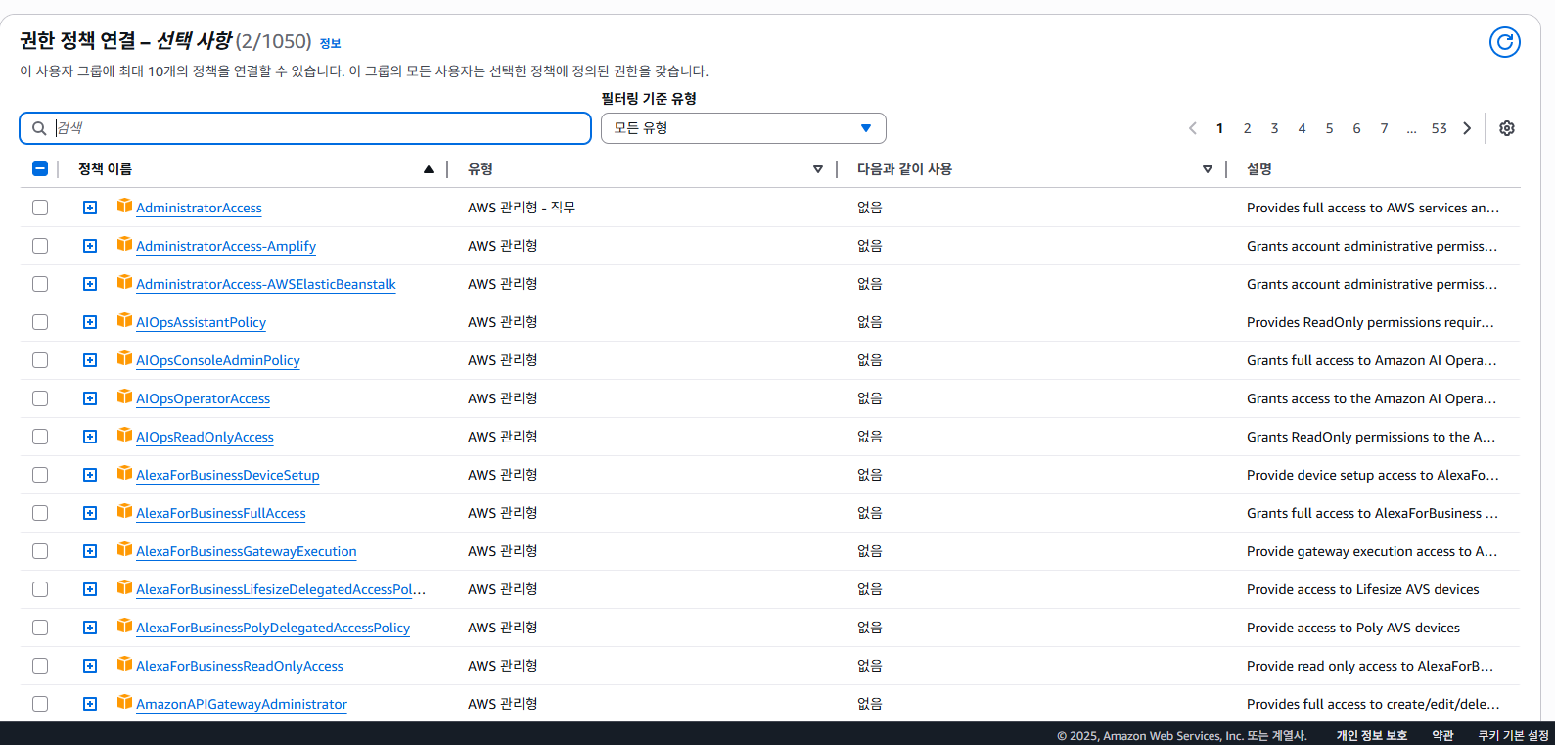The image size is (1555, 745).
Task: Open AdministratorAccess policy link
Action: pyautogui.click(x=199, y=208)
